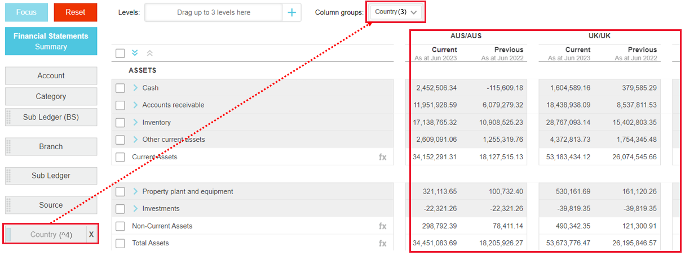685x260 pixels.
Task: Remove Country filter with the X button
Action: tap(91, 234)
